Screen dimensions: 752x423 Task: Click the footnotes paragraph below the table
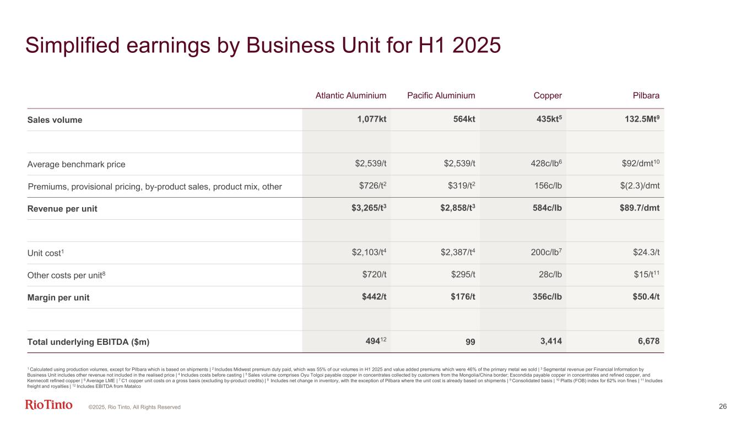tap(345, 377)
